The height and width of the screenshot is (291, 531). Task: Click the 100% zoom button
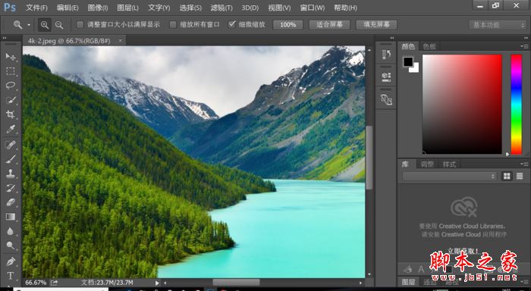pyautogui.click(x=287, y=25)
